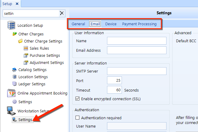The width and height of the screenshot is (198, 132).
Task: Click the Adjustment Settings icon
Action: (26, 63)
